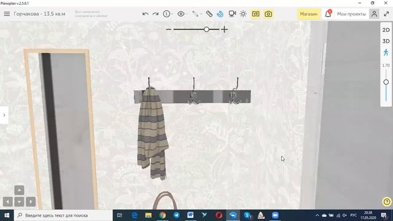393x221 pixels.
Task: Open the hamburger main menu
Action: 7,14
